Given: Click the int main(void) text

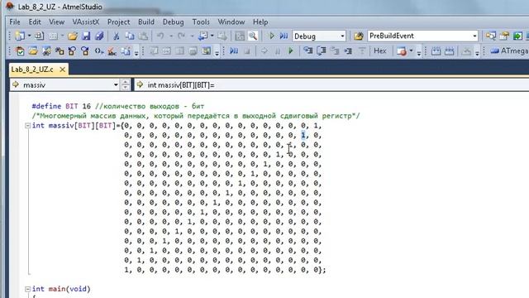Looking at the screenshot, I should click(x=61, y=289).
